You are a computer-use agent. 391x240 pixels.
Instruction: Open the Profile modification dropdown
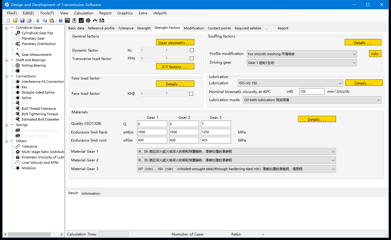pos(302,54)
